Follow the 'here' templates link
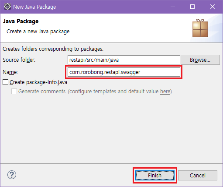This screenshot has height=187, width=223. coord(165,92)
